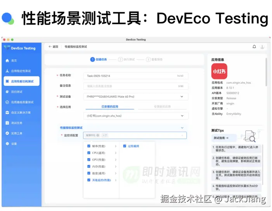Expand GPU(性能) submenu arrow
This screenshot has width=272, height=211.
click(x=116, y=160)
